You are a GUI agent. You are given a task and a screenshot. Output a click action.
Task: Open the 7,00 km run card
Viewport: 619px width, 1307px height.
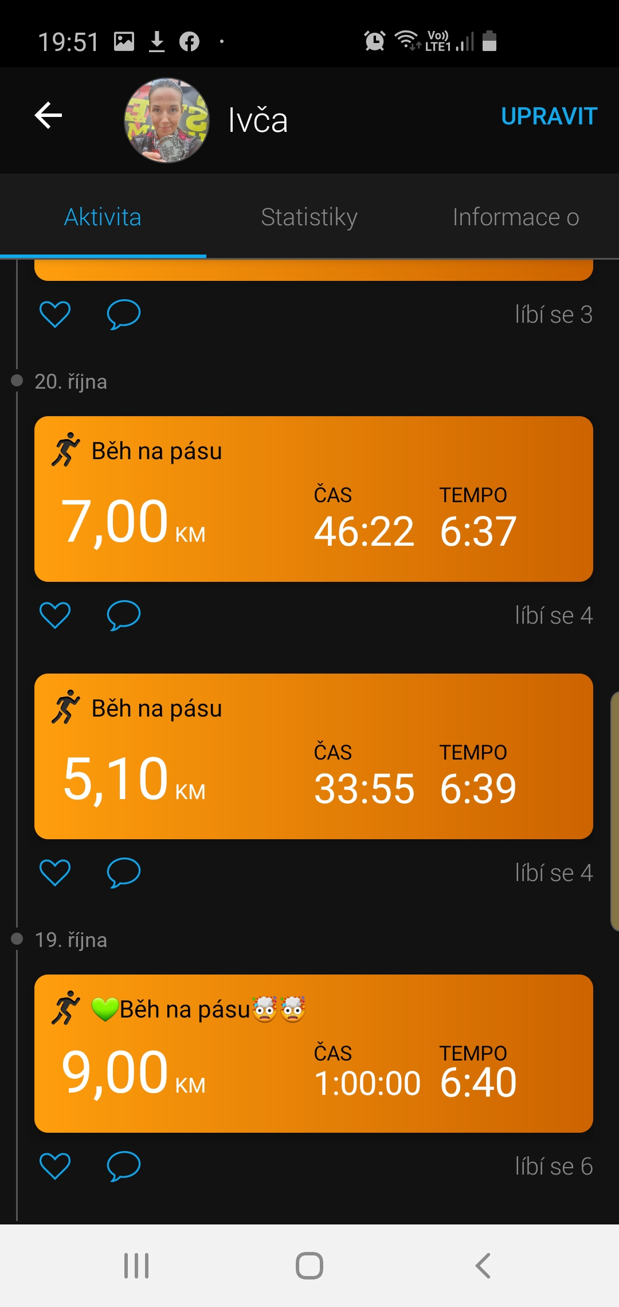click(x=314, y=499)
